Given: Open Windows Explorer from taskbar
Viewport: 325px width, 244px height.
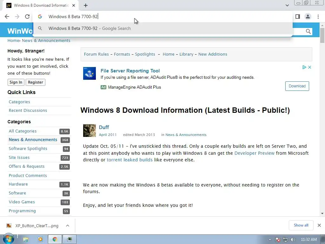Looking at the screenshot, I should pos(25,240).
